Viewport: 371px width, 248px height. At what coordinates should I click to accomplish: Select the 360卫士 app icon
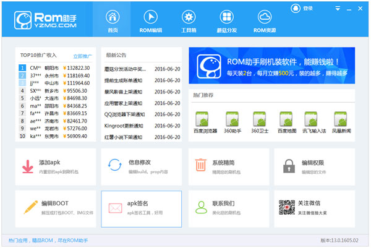pyautogui.click(x=259, y=119)
